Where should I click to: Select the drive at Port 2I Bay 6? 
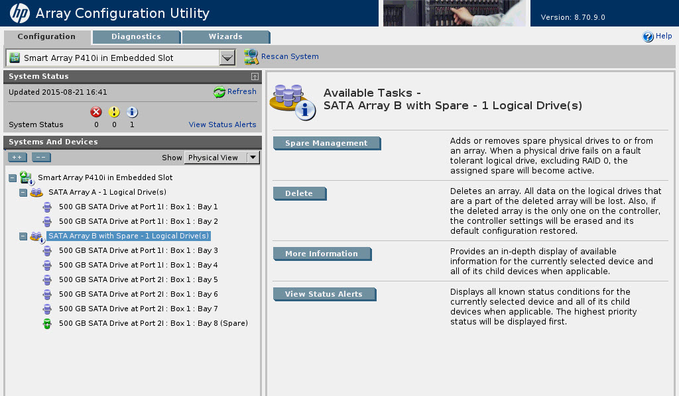click(138, 294)
